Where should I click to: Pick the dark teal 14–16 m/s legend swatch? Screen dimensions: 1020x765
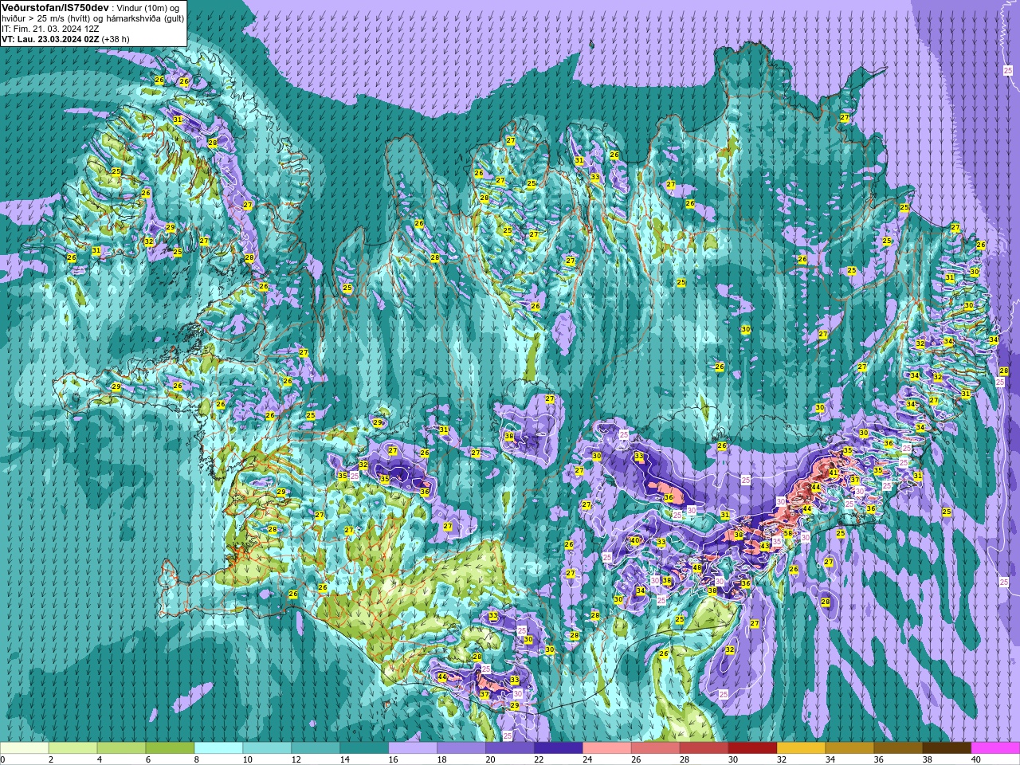click(x=364, y=748)
